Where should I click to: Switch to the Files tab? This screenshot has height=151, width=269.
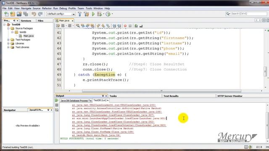tap(41, 21)
